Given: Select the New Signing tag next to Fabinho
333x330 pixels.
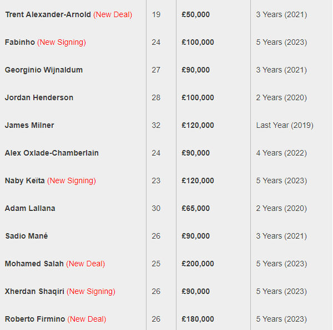Looking at the screenshot, I should pos(62,42).
